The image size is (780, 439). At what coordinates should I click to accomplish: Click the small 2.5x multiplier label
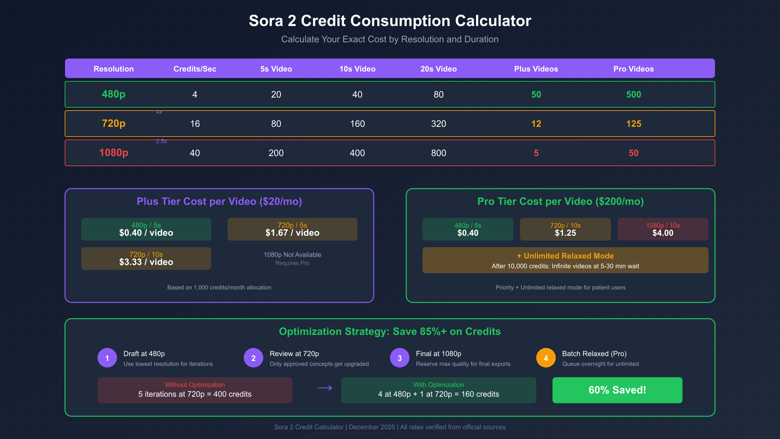[x=161, y=141]
